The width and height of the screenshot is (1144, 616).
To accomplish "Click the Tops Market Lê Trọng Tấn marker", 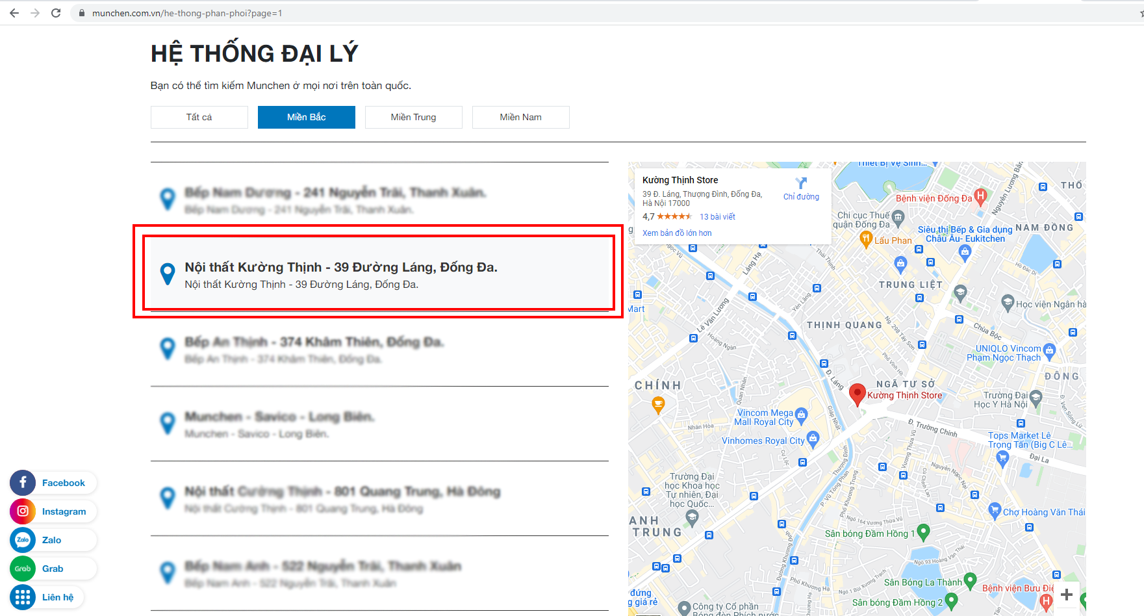I will click(x=1002, y=459).
